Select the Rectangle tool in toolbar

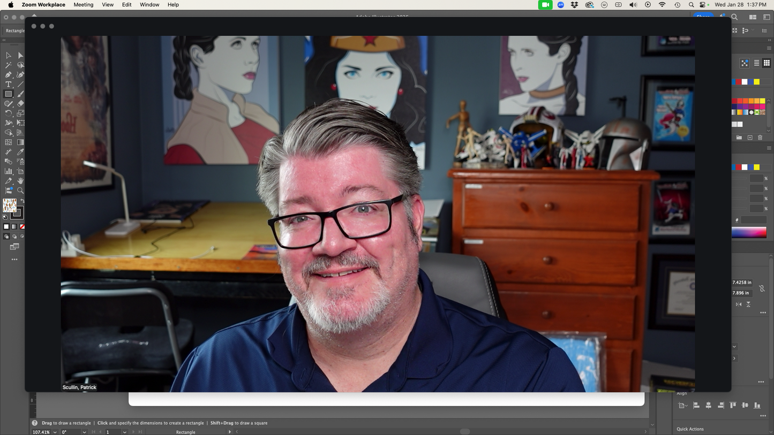click(x=9, y=94)
